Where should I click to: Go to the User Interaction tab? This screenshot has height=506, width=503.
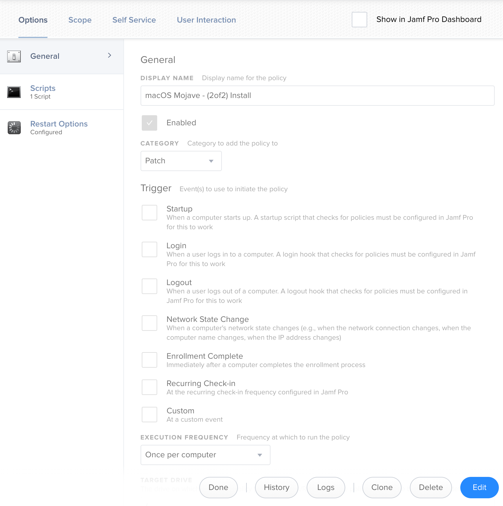206,20
